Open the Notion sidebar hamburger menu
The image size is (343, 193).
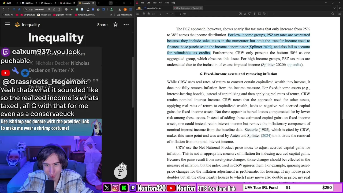pos(7,25)
